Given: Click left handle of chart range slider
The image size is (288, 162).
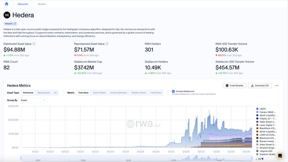Looking at the screenshot, I should tap(21, 158).
